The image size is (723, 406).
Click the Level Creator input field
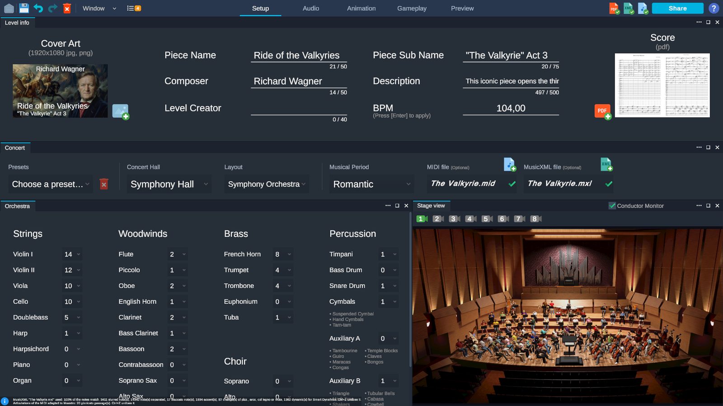(x=299, y=108)
